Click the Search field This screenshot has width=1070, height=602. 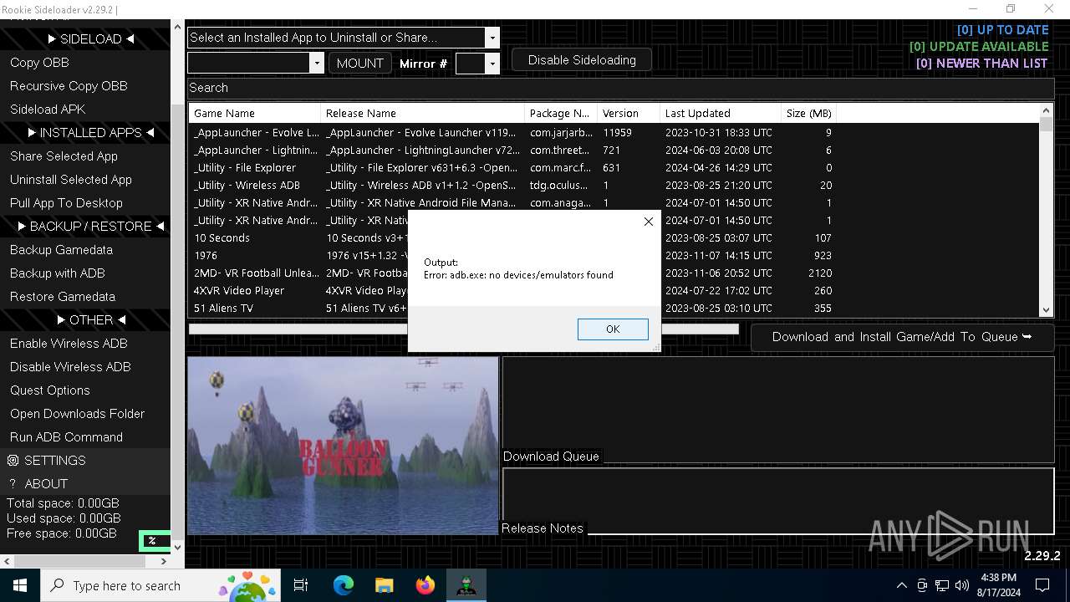(620, 88)
